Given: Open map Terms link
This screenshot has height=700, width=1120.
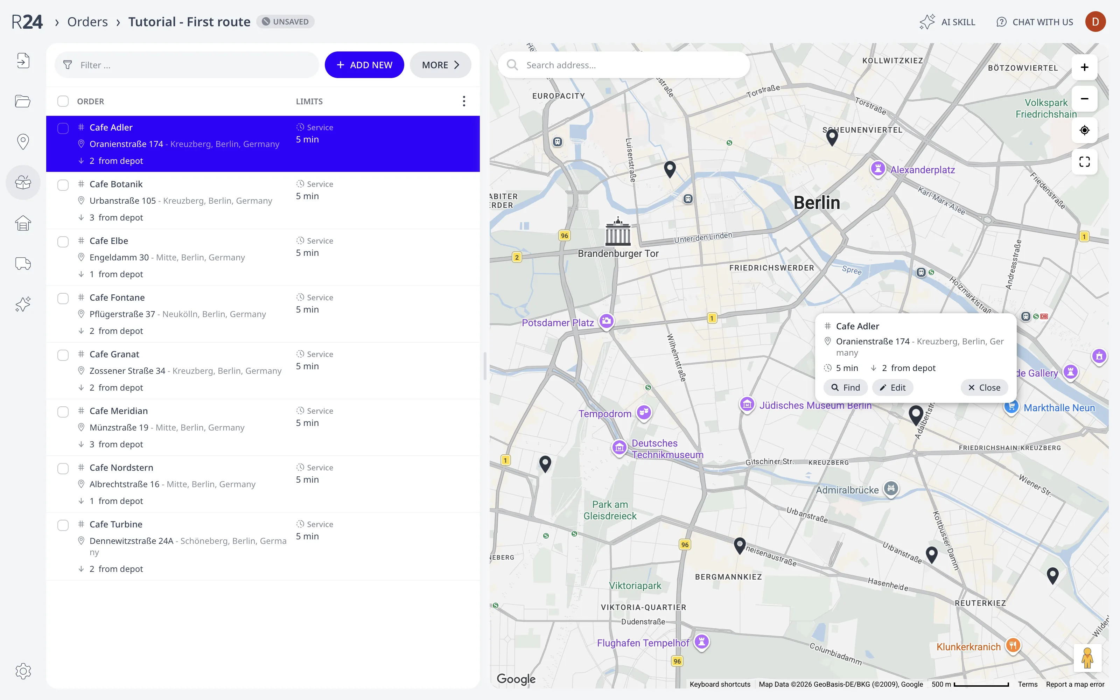Looking at the screenshot, I should (1028, 684).
